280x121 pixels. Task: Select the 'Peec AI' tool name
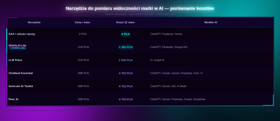click(x=13, y=99)
